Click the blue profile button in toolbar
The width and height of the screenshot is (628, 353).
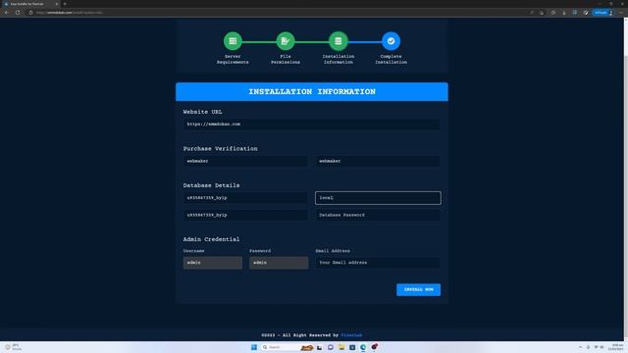point(602,13)
